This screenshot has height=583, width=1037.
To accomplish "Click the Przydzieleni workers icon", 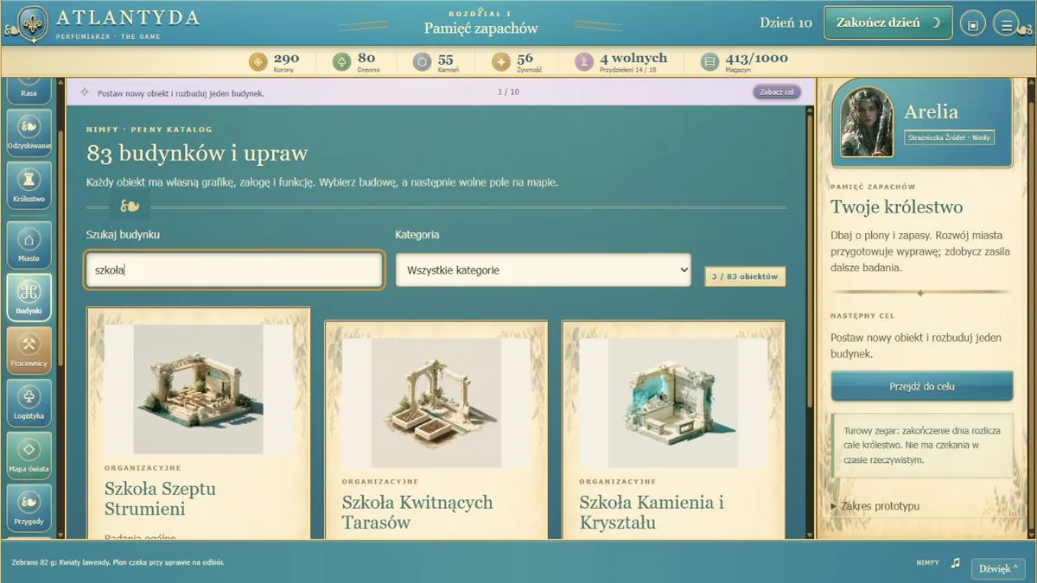I will 584,61.
